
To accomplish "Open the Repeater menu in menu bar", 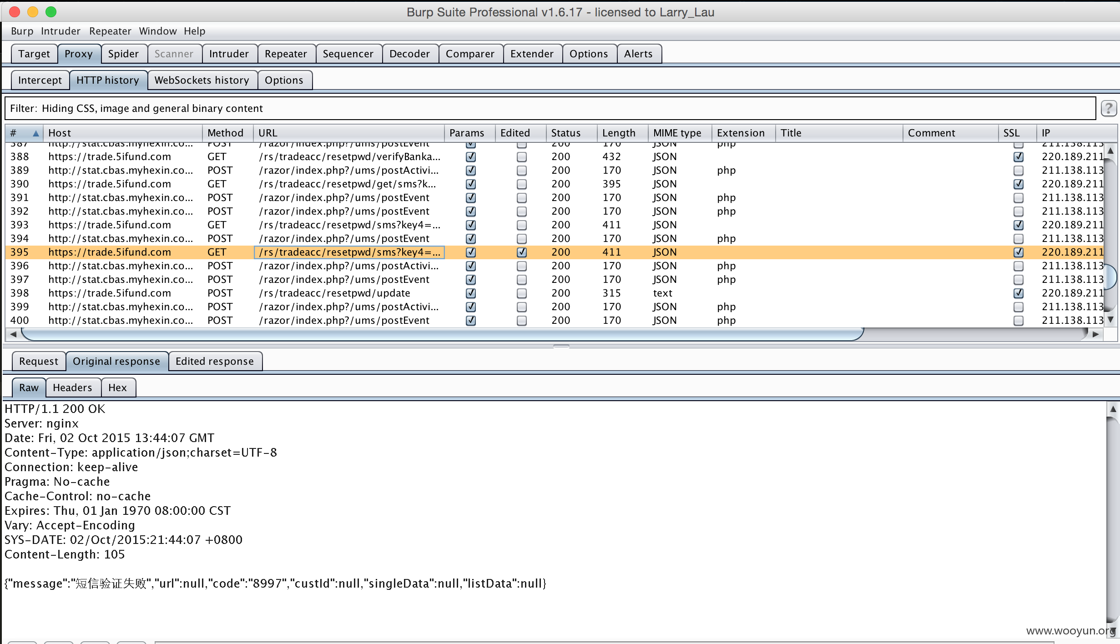I will coord(110,31).
